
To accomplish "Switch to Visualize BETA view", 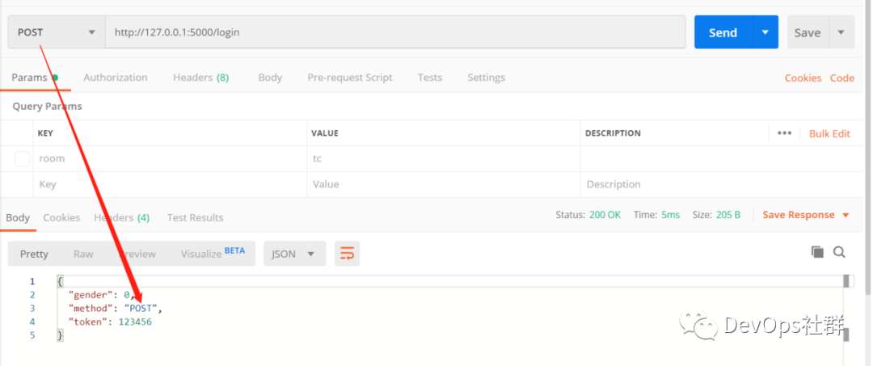I will (213, 253).
